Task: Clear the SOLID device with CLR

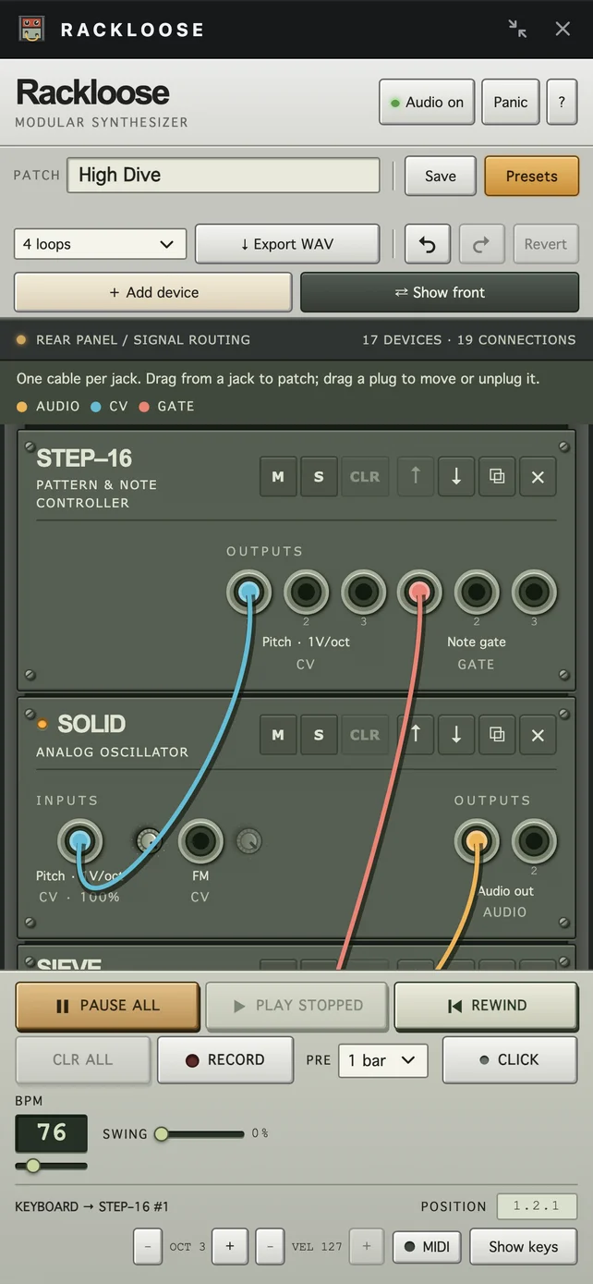Action: click(x=365, y=735)
